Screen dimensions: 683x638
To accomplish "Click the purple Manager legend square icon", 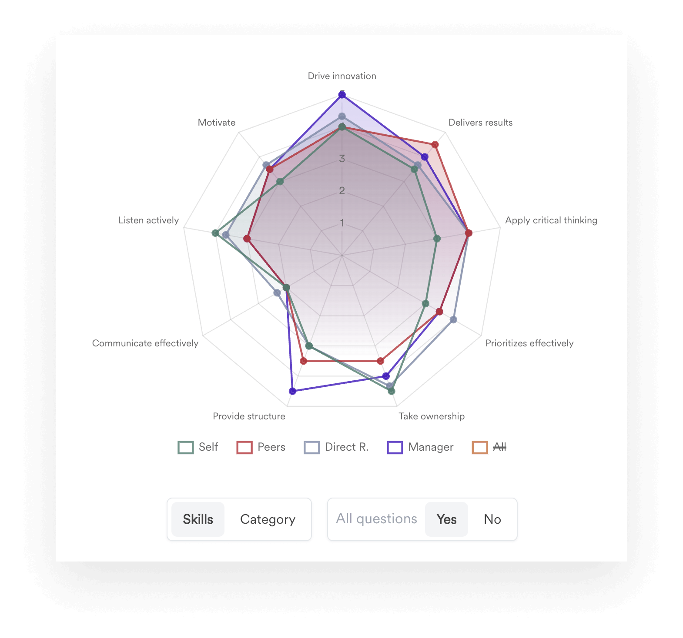I will point(394,447).
